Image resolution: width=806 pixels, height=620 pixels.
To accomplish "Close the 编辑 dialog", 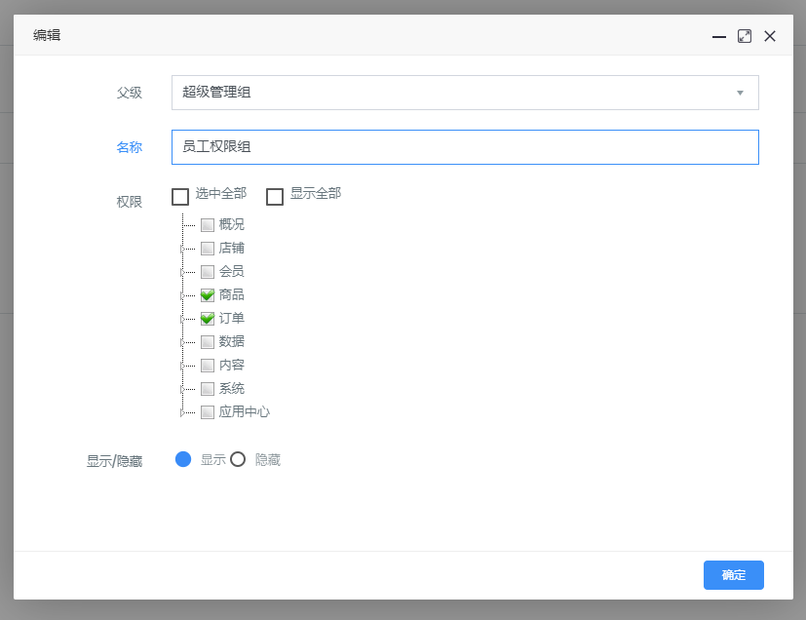I will tap(770, 36).
